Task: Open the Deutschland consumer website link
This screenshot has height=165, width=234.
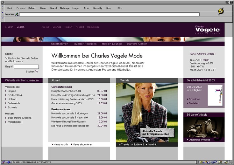Action: coord(15,95)
